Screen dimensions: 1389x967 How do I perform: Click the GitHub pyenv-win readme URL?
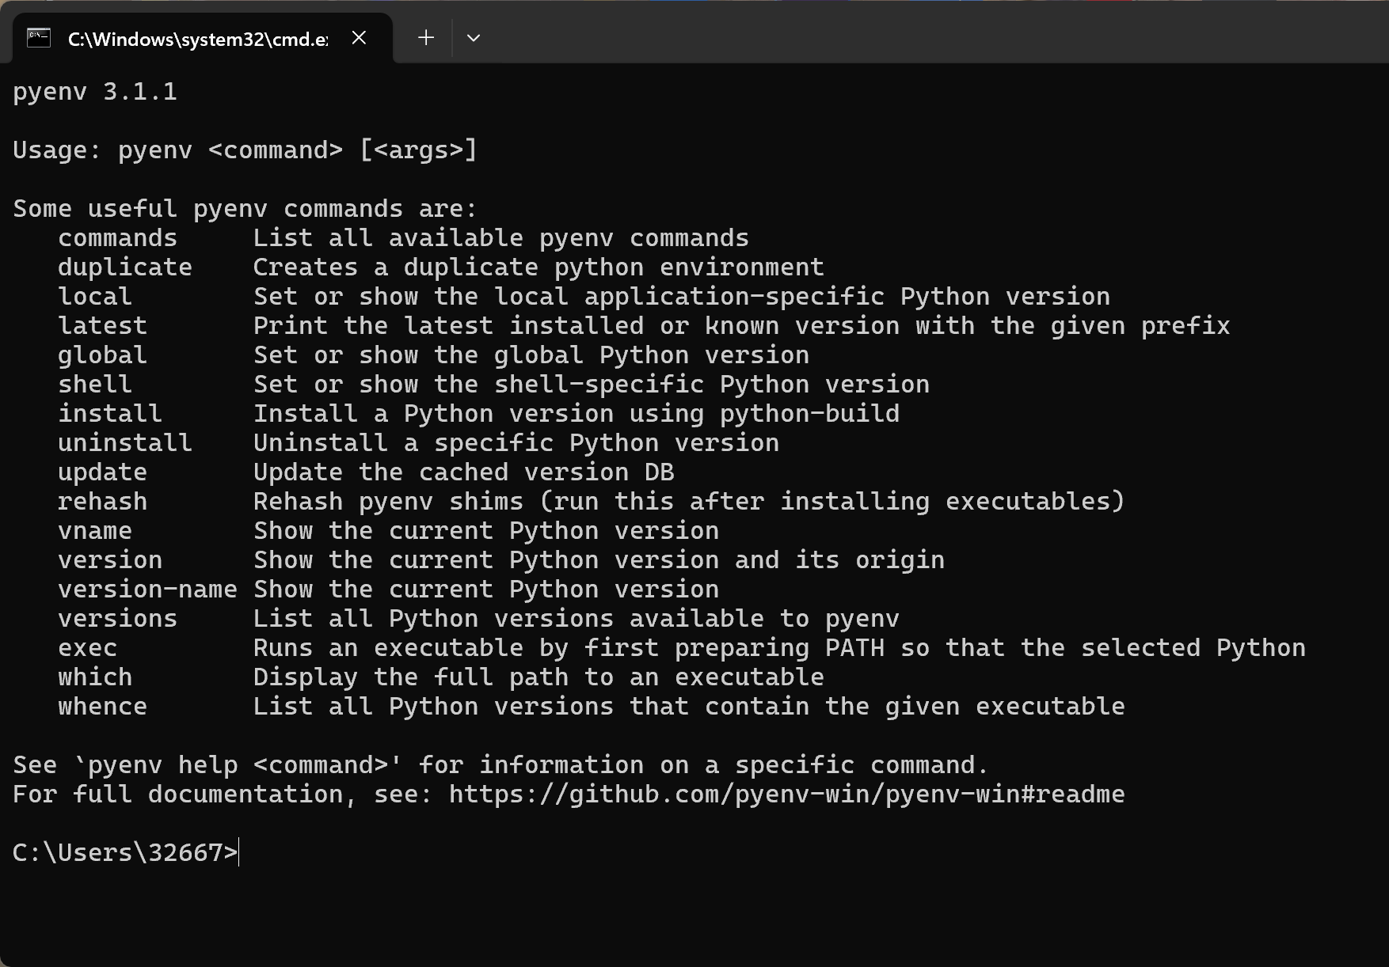[x=787, y=794]
